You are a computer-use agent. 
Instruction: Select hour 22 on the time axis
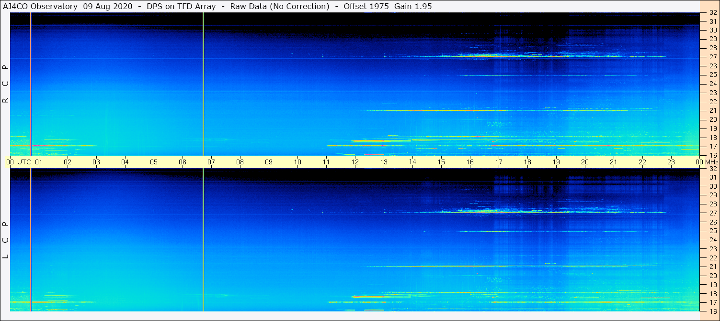642,162
